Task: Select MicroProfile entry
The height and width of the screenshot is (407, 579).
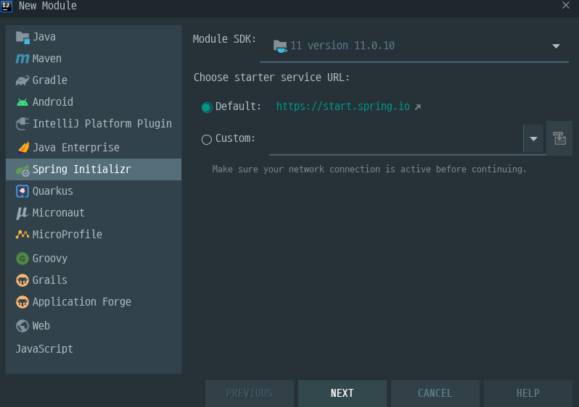Action: point(94,235)
